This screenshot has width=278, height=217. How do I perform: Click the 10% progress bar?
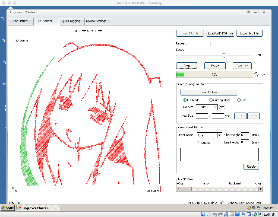tap(214, 75)
